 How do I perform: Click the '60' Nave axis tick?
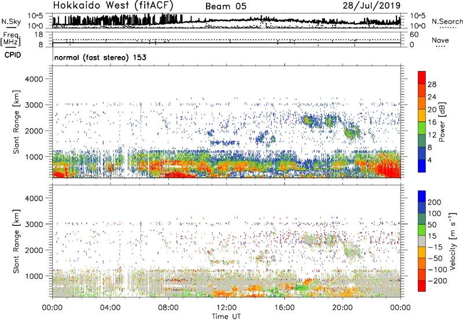[x=414, y=35]
